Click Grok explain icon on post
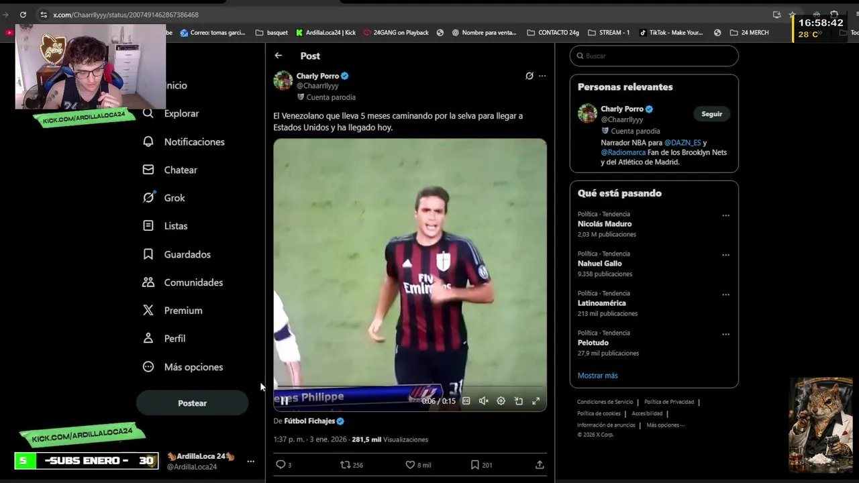The width and height of the screenshot is (859, 483). (529, 76)
